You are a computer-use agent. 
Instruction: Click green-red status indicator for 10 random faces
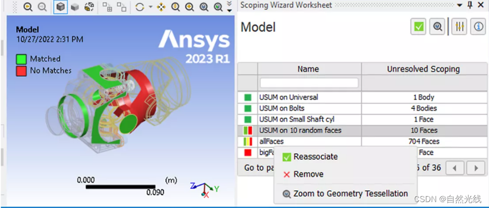pos(247,130)
